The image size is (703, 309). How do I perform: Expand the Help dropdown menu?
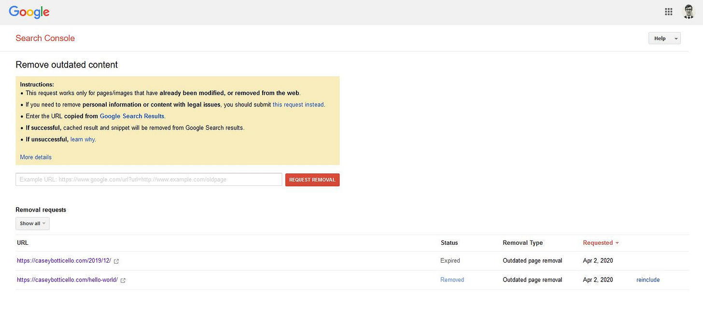[664, 39]
